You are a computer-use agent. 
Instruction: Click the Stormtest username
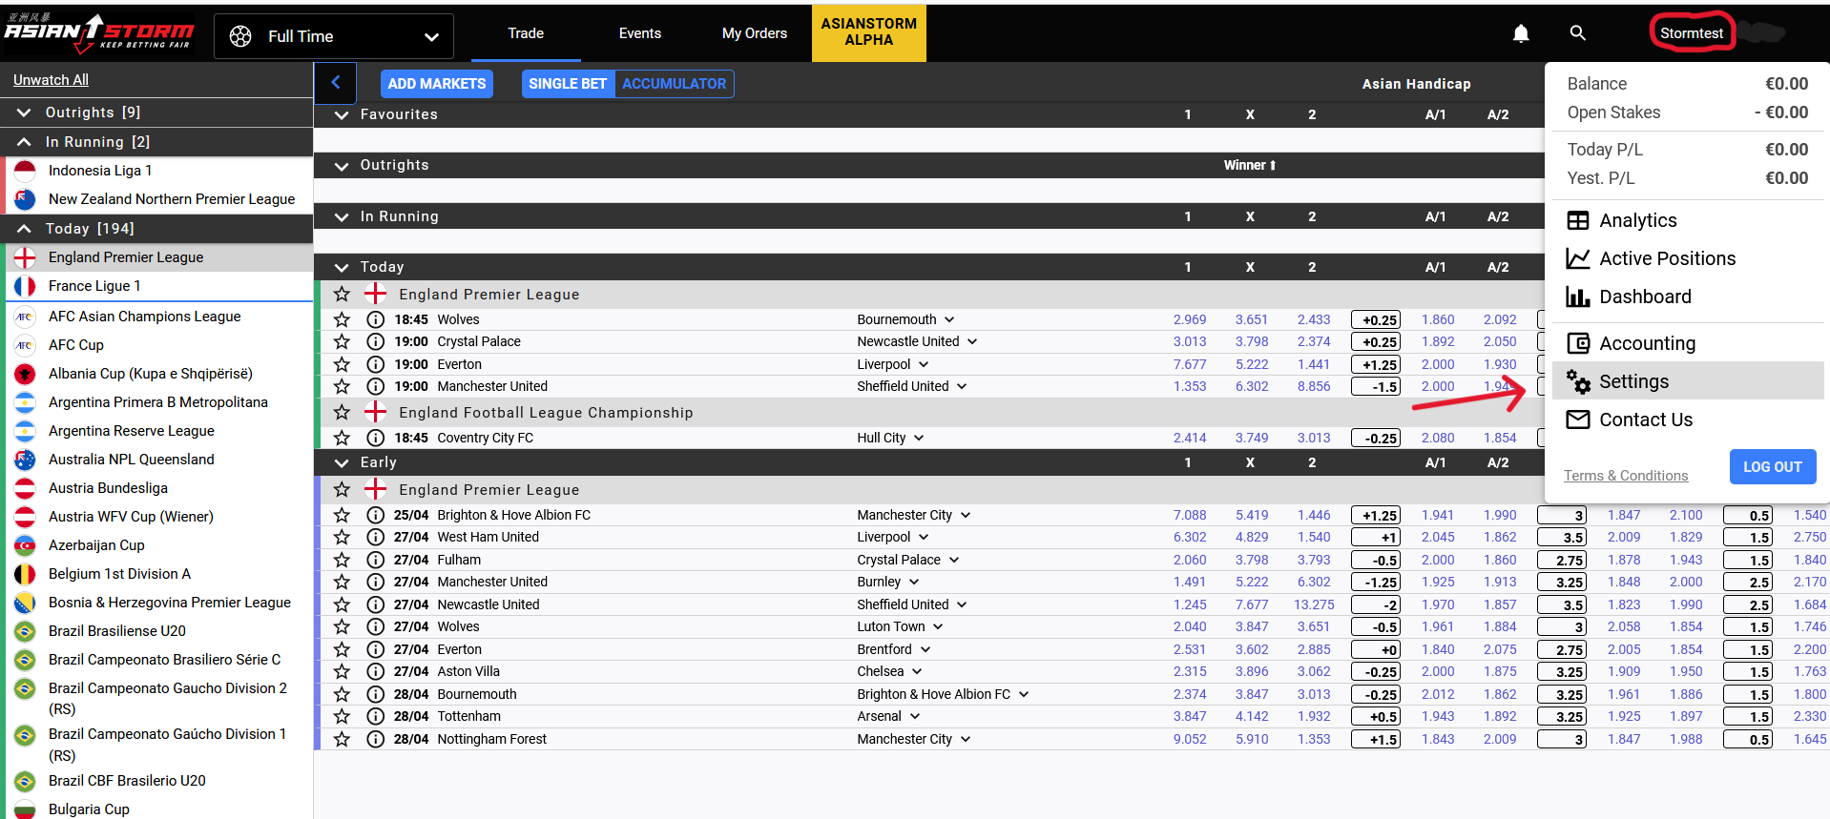coord(1692,33)
